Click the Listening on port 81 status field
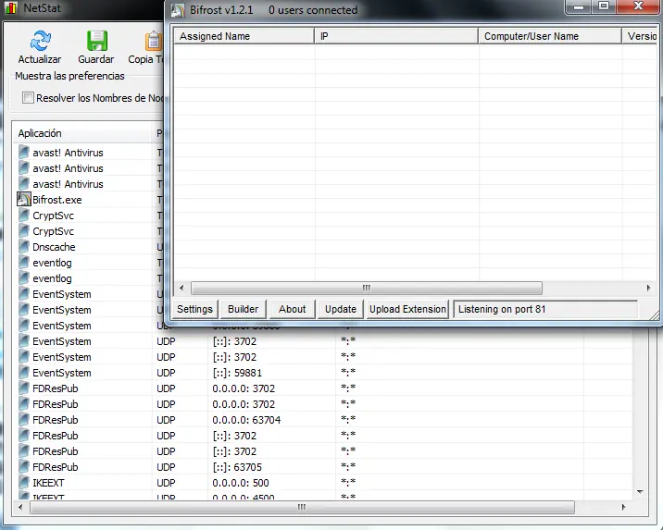Screen dimensions: 663x530 (545, 309)
